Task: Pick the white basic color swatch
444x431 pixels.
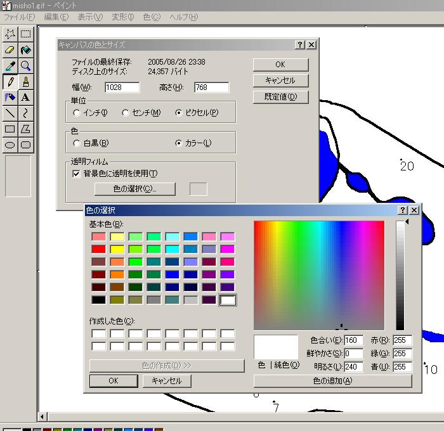Action: (227, 300)
